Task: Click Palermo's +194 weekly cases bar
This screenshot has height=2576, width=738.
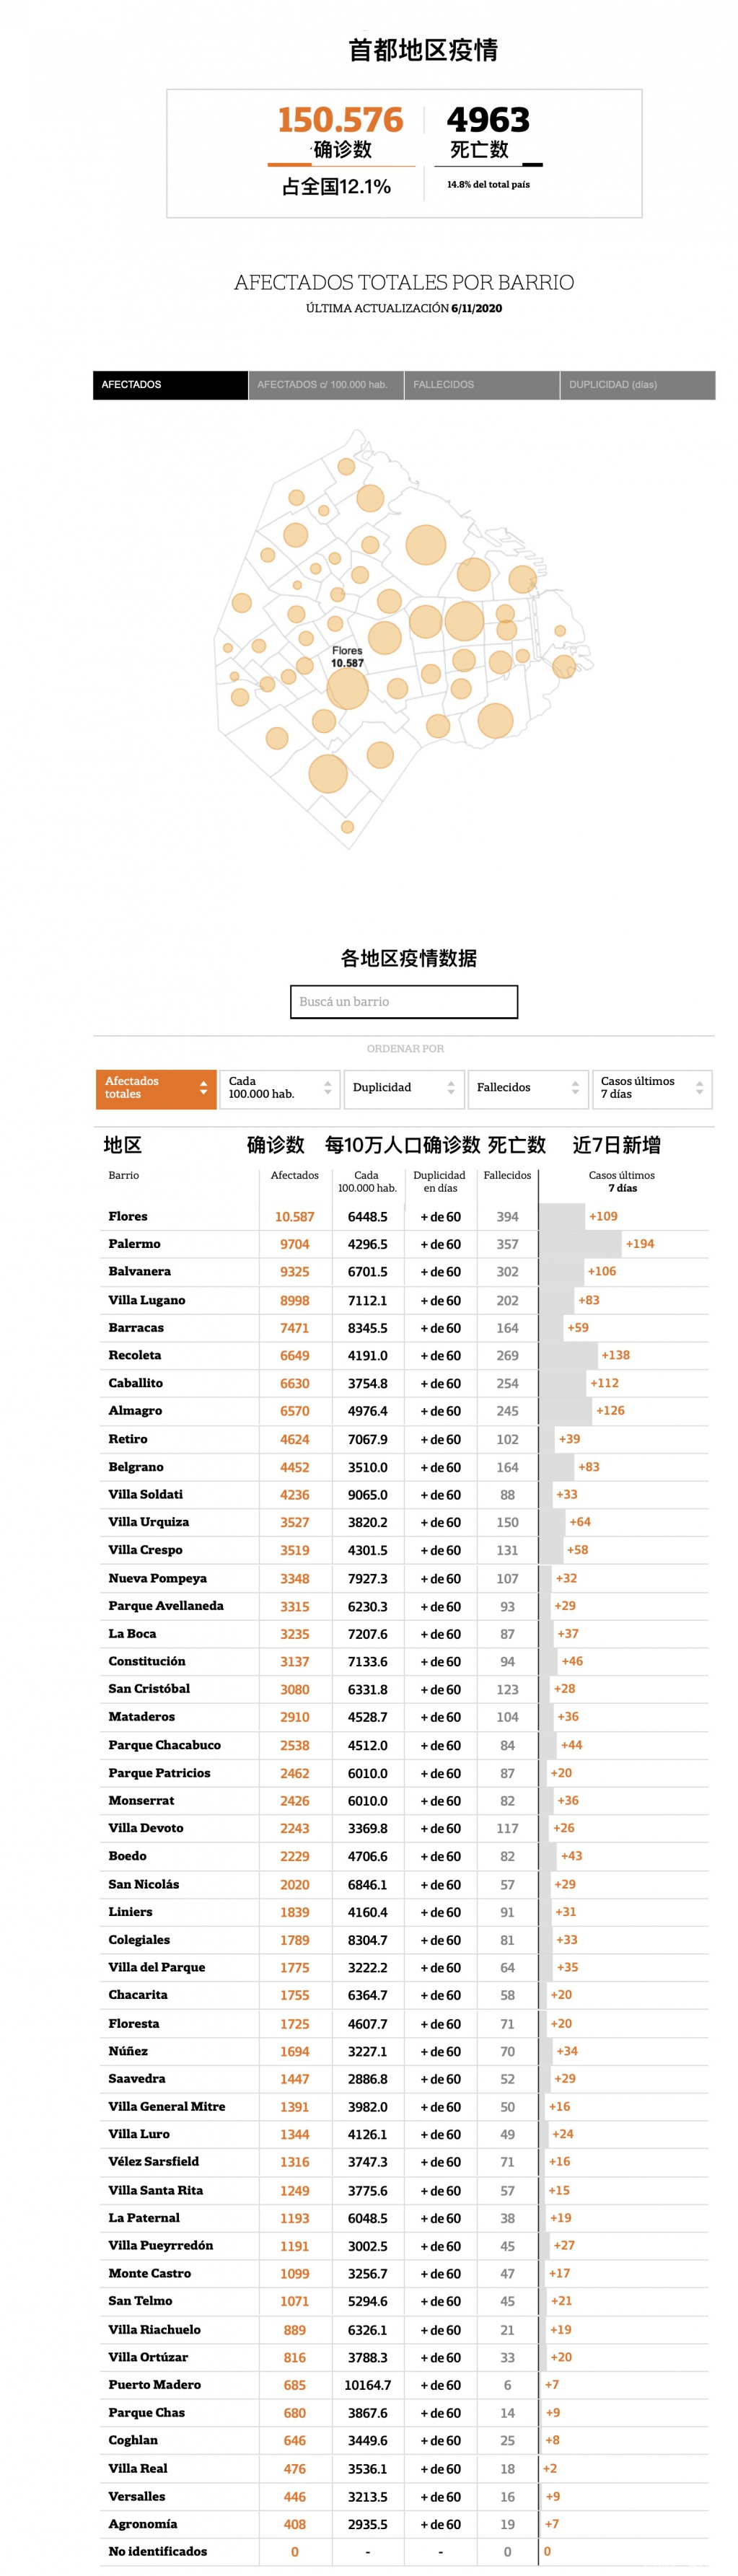Action: [580, 1243]
